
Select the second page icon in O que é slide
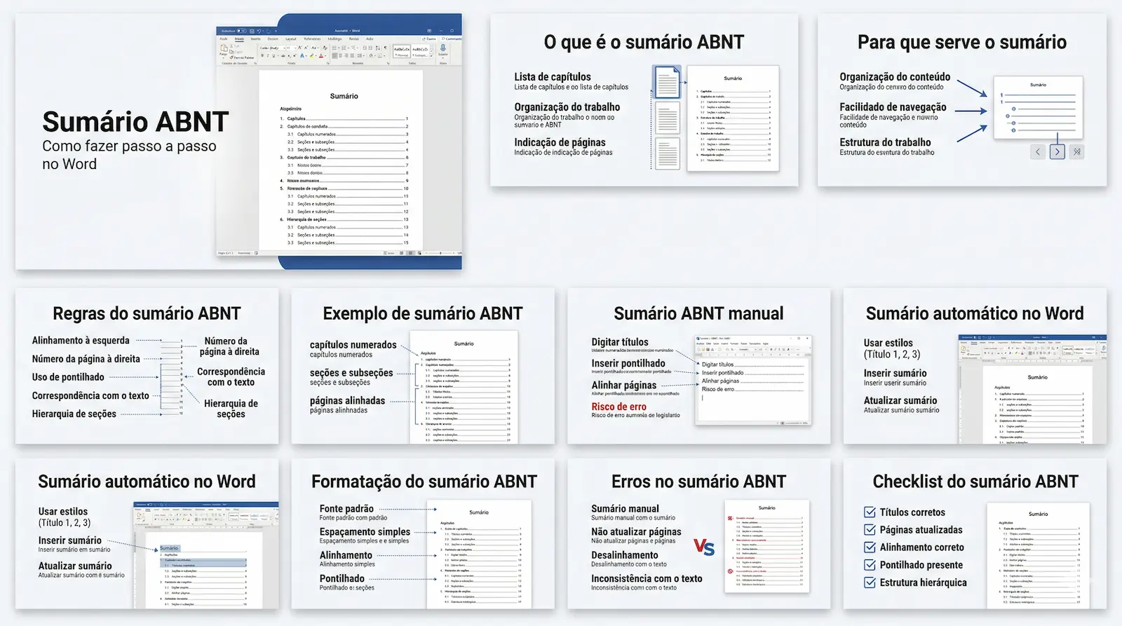coord(668,118)
